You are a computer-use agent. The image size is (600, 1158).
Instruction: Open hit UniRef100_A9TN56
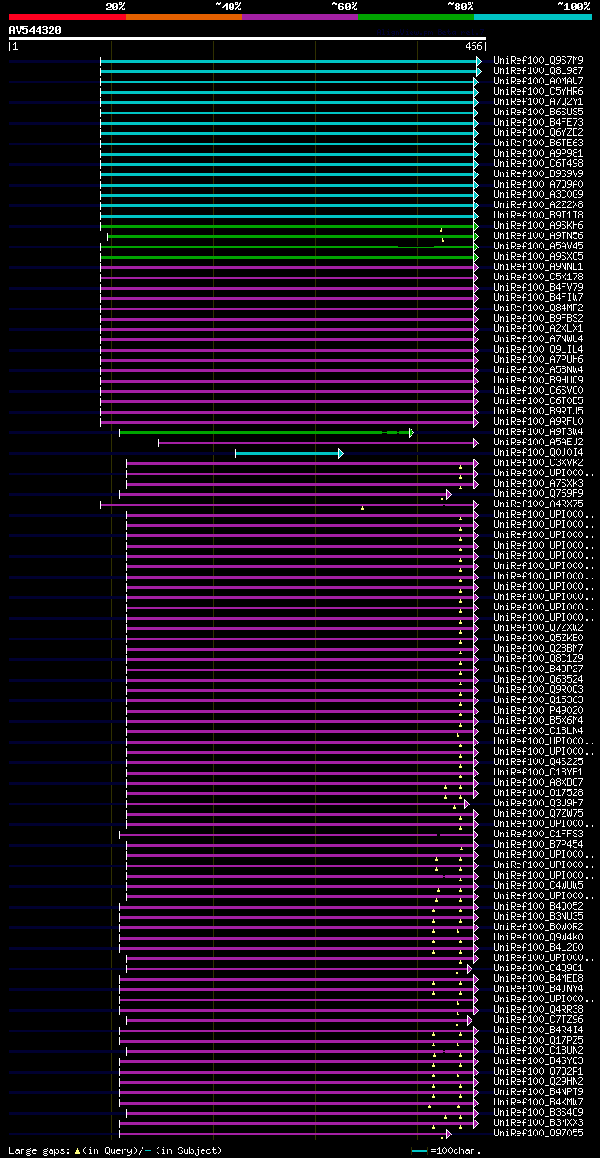538,235
